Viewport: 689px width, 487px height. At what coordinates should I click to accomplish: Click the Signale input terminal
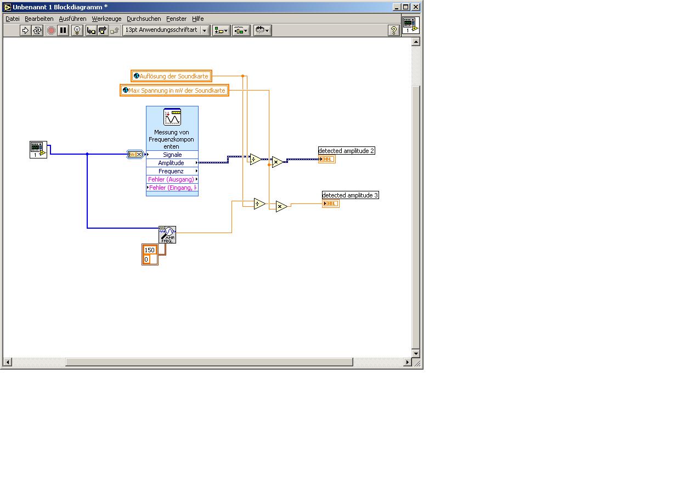pyautogui.click(x=172, y=155)
